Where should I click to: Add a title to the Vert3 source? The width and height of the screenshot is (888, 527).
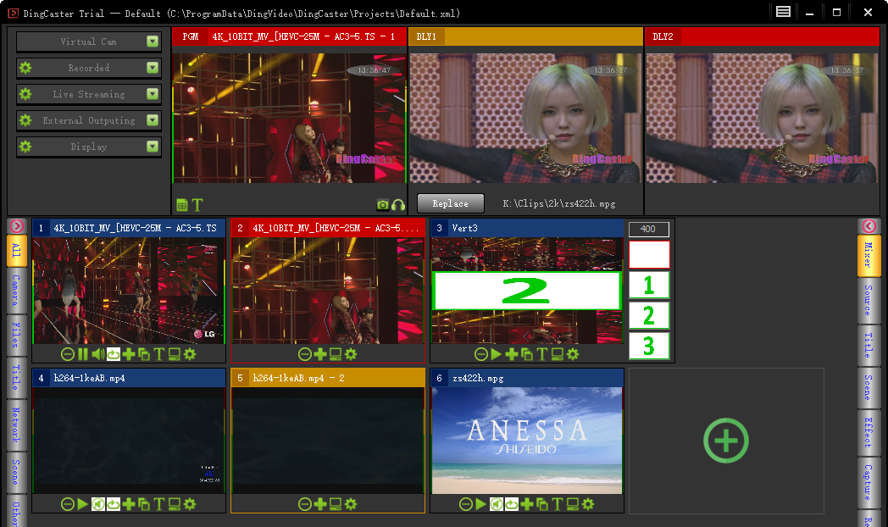(542, 354)
